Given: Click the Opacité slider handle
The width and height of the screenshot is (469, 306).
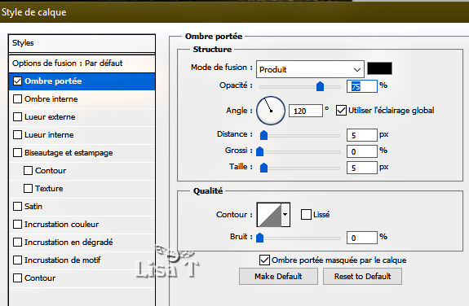Looking at the screenshot, I should [320, 86].
